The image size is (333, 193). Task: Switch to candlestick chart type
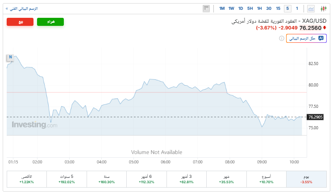point(324,8)
